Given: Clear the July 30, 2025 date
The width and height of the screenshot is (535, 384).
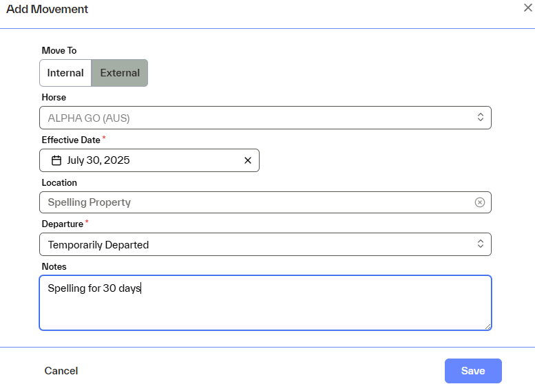Looking at the screenshot, I should click(248, 160).
